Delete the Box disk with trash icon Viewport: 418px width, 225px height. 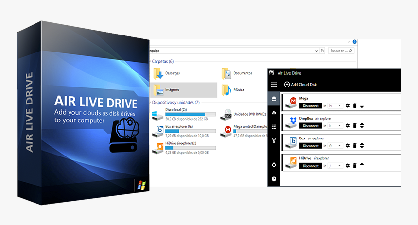[x=355, y=146]
